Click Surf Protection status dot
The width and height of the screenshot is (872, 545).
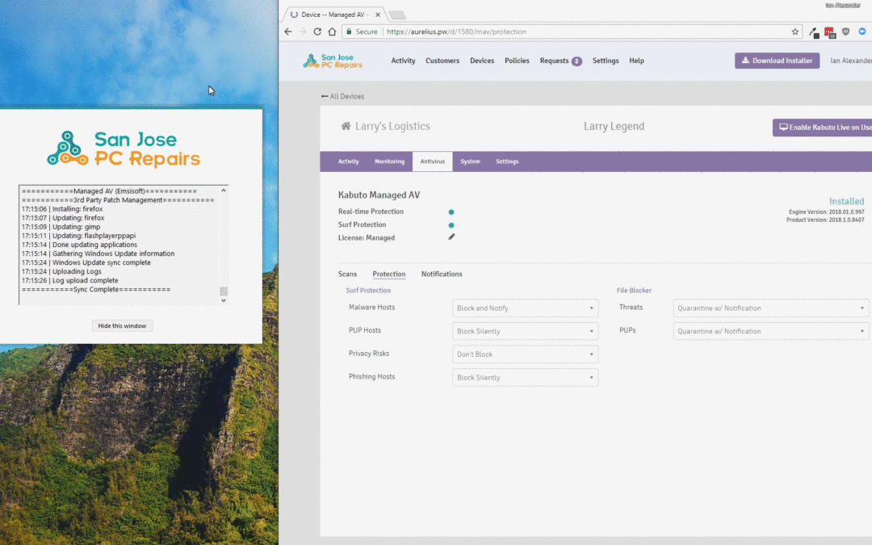point(451,225)
